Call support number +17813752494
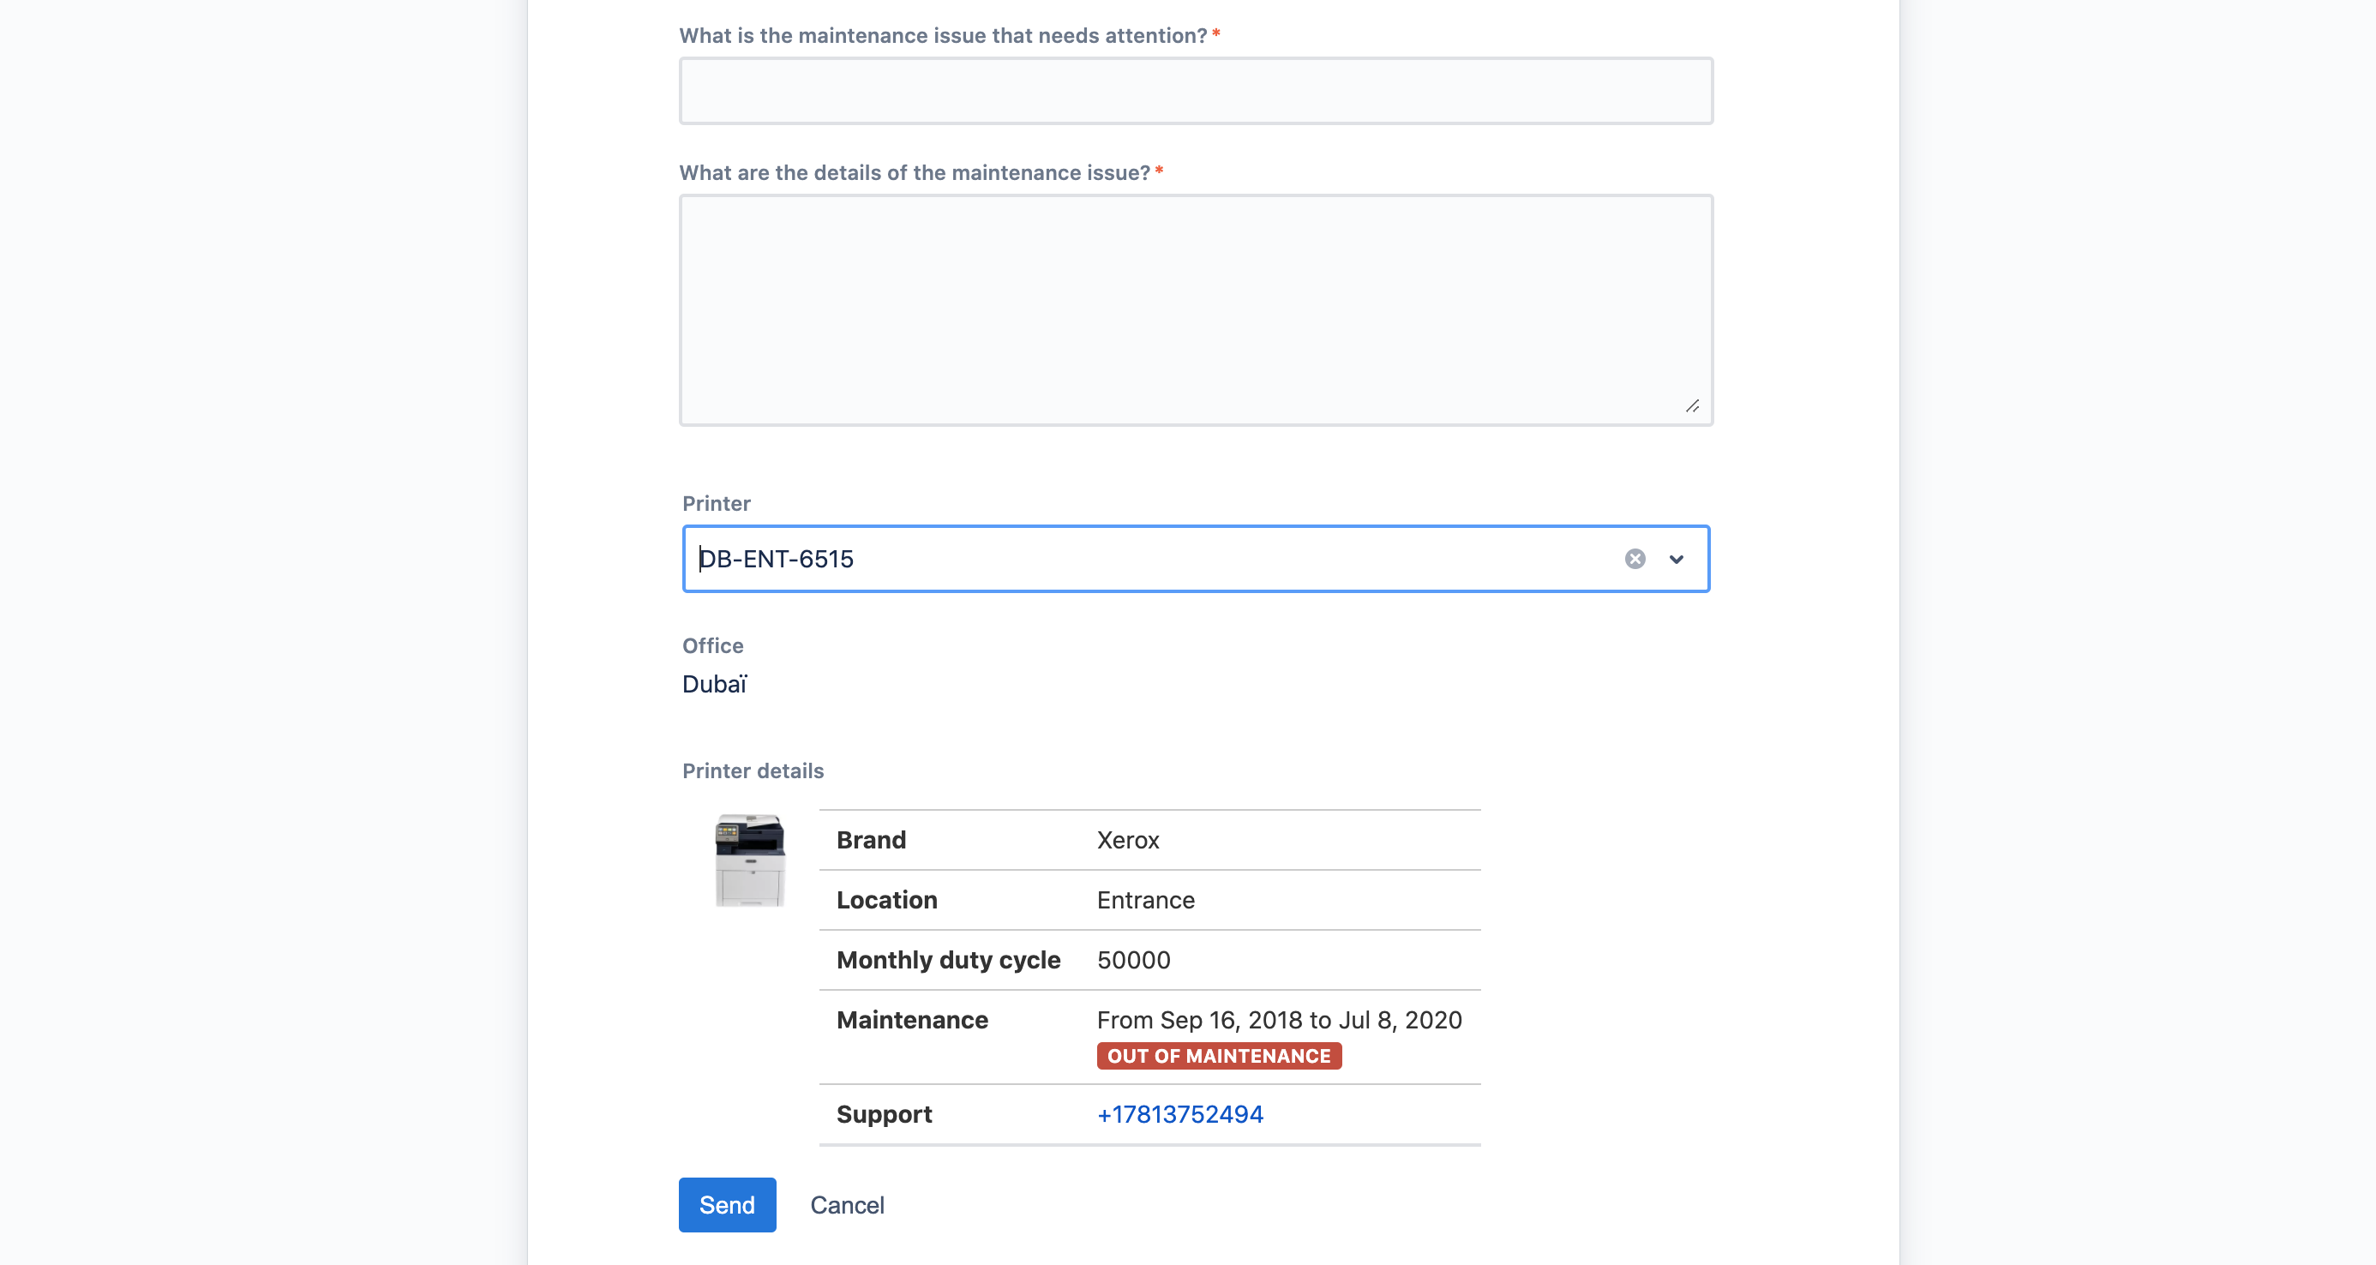The image size is (2376, 1265). pyautogui.click(x=1179, y=1114)
